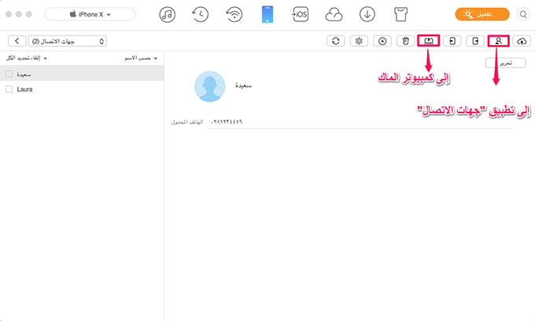Click the contact name سعيدة in details
535x321 pixels.
tap(243, 85)
